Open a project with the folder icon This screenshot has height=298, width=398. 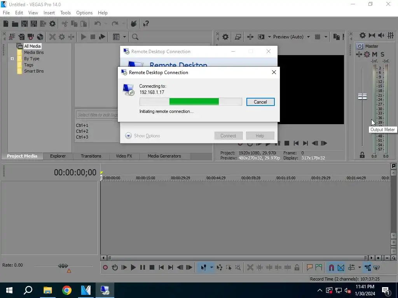pyautogui.click(x=15, y=24)
